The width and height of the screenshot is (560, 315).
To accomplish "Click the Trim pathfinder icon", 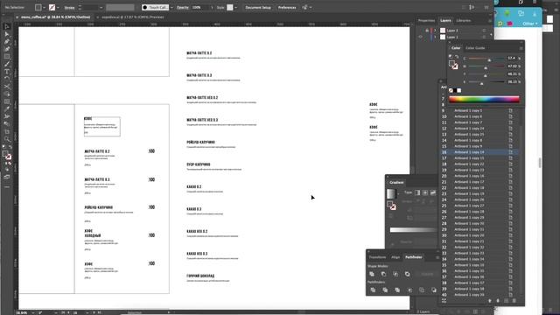I will 385,290.
